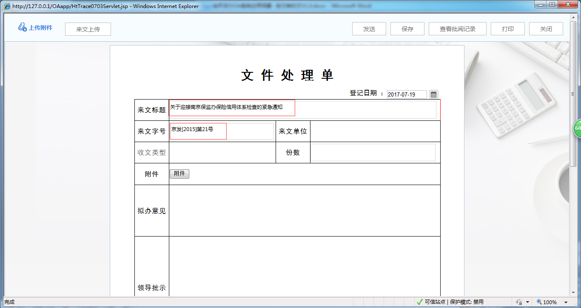Screen dimensions: 581x308
Task: Click the 打印 print button
Action: click(507, 29)
